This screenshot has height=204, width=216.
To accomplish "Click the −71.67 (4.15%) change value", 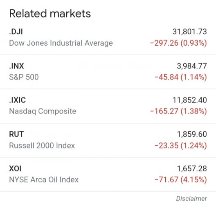I will tap(181, 180).
